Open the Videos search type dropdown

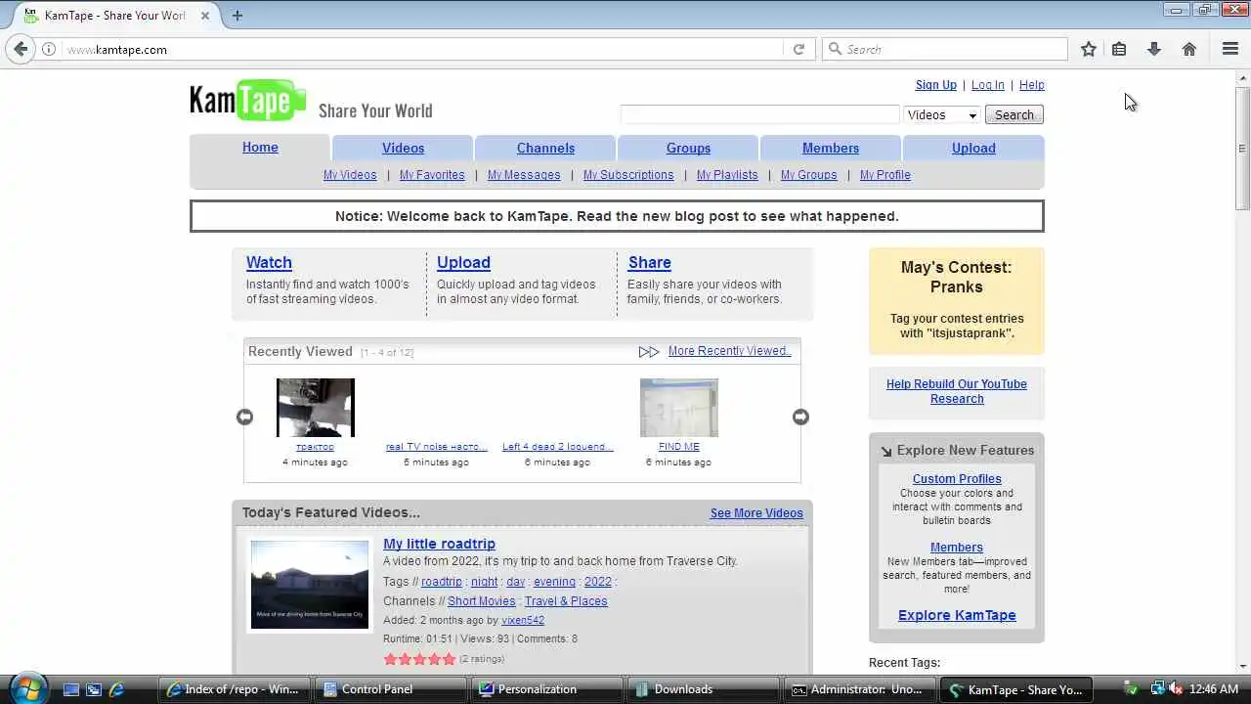coord(942,114)
